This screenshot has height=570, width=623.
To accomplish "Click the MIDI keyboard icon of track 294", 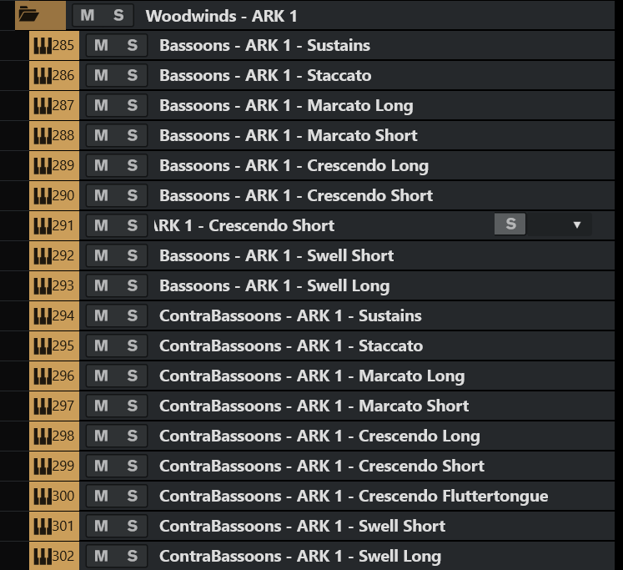I will tap(43, 315).
